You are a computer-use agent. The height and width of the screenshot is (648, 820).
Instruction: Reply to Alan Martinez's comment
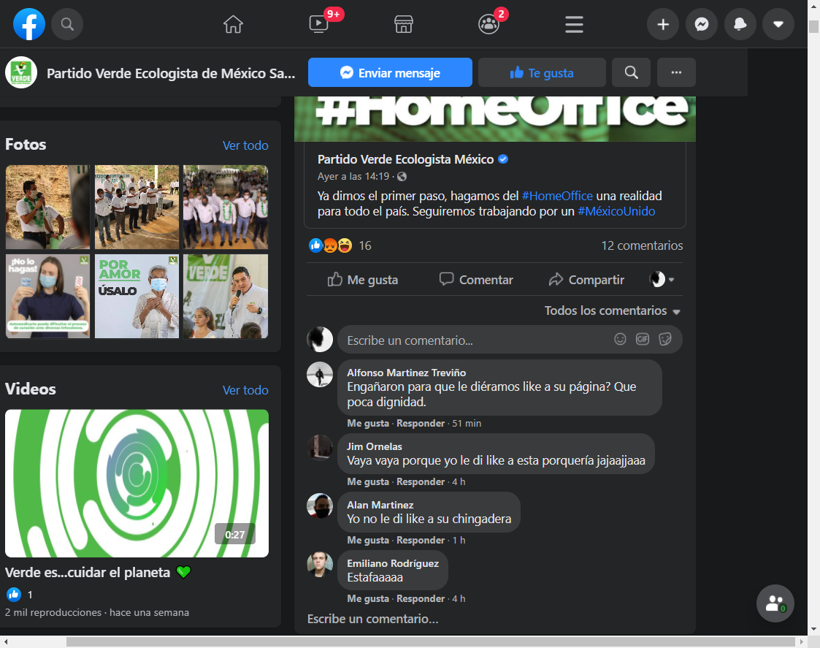click(421, 541)
